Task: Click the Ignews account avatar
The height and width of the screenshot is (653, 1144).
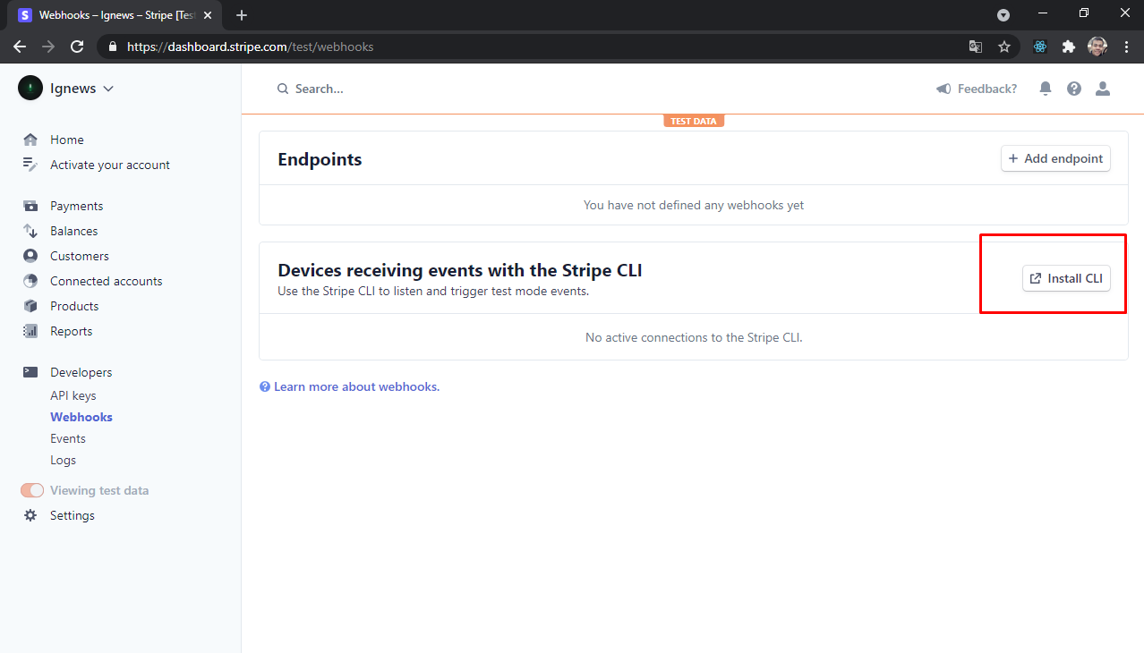Action: point(30,88)
